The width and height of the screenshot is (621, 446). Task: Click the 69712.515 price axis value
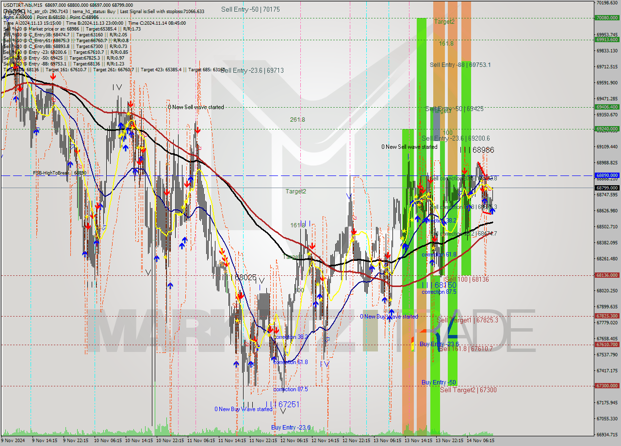[x=606, y=67]
